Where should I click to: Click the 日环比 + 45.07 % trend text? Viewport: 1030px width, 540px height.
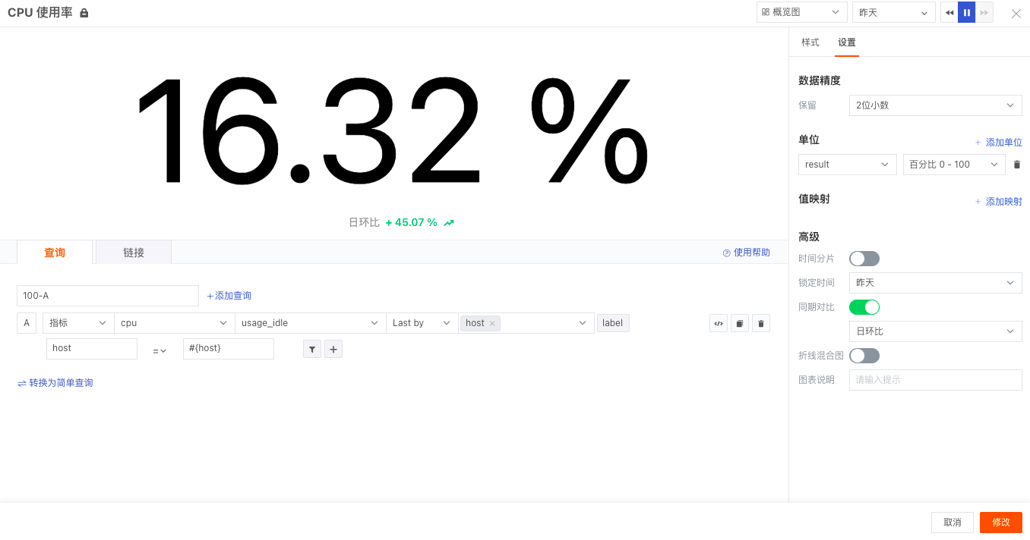click(401, 222)
